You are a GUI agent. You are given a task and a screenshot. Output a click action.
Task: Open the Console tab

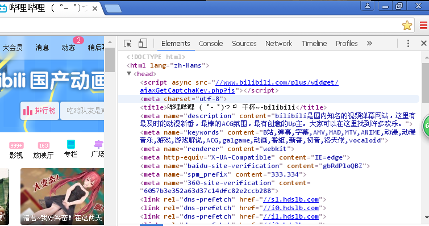pyautogui.click(x=211, y=44)
